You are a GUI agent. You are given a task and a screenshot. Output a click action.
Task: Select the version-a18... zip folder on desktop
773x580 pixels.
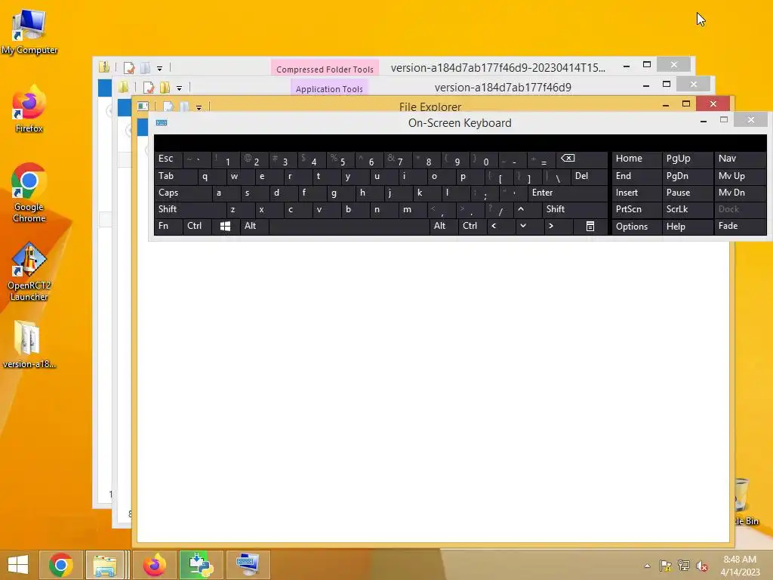click(x=29, y=344)
